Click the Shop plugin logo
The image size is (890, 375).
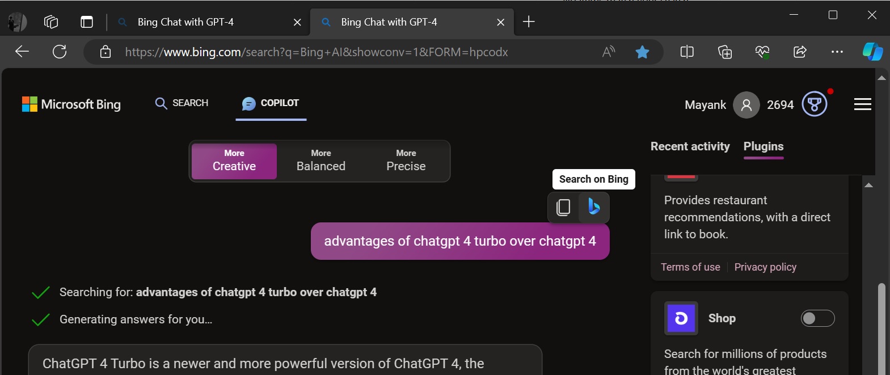click(681, 318)
